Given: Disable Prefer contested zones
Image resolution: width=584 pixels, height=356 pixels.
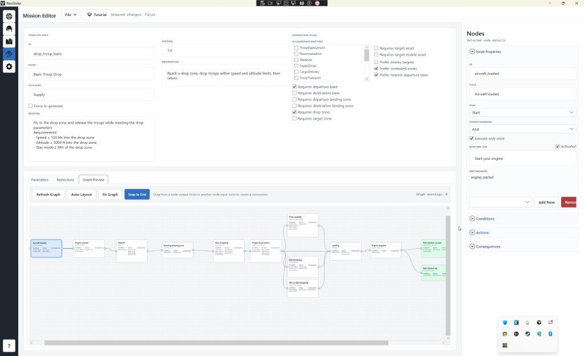Looking at the screenshot, I should click(x=376, y=68).
